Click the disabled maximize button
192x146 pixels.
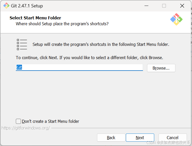(164, 6)
